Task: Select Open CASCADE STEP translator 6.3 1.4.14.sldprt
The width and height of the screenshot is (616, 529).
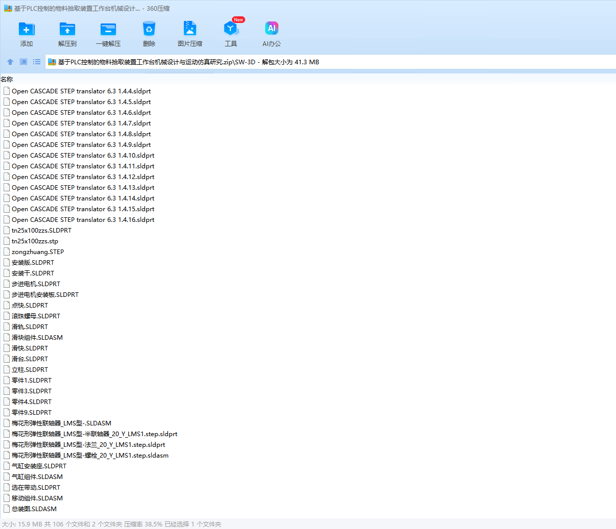Action: click(x=83, y=198)
